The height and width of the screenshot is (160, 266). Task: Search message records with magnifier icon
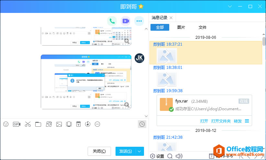170,156
